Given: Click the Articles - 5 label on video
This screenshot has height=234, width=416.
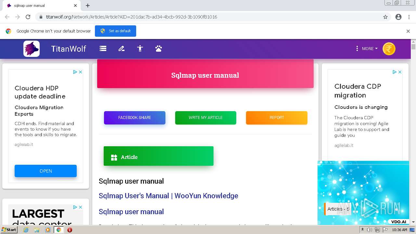Looking at the screenshot, I should [x=338, y=209].
